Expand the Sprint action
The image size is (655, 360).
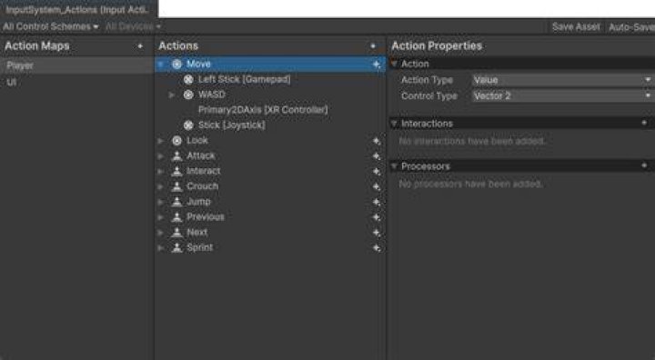coord(160,248)
